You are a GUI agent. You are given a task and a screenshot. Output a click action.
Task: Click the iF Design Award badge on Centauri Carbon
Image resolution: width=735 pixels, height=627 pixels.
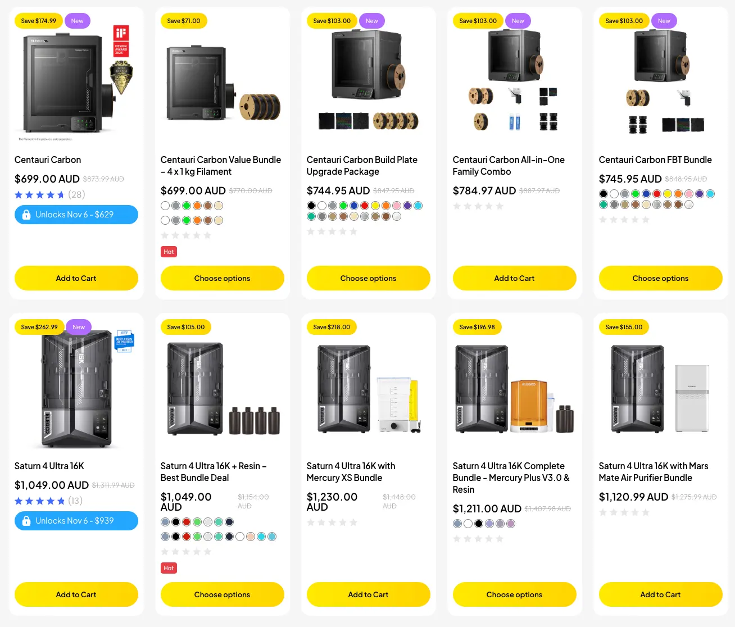coord(121,40)
